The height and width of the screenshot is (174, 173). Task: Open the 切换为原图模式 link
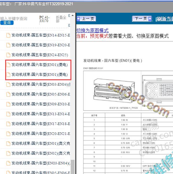[x=92, y=30]
